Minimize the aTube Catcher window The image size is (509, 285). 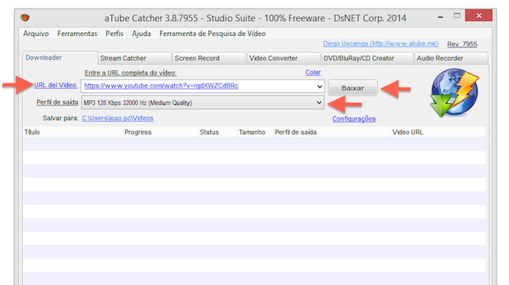pyautogui.click(x=440, y=16)
